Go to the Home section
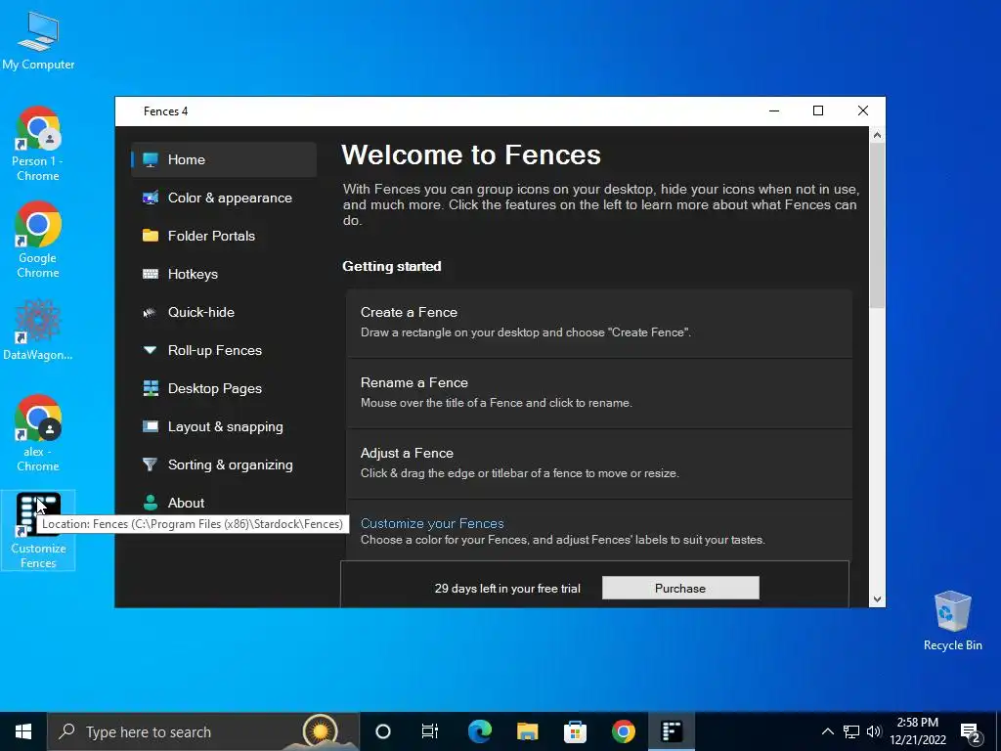1001x751 pixels. 224,159
